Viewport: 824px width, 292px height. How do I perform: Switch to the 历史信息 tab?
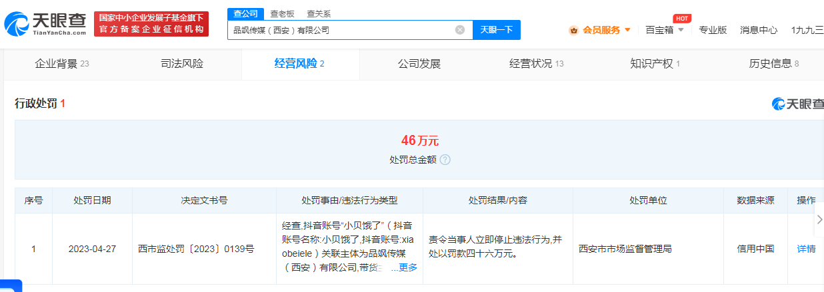click(x=774, y=64)
